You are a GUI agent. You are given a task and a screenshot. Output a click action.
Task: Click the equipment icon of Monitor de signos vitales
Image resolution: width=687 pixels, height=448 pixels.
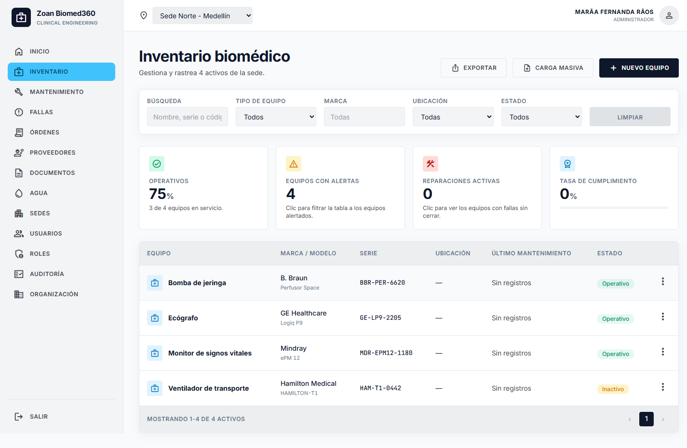(155, 353)
